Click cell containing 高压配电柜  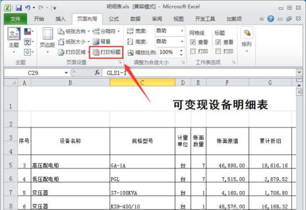[70, 162]
